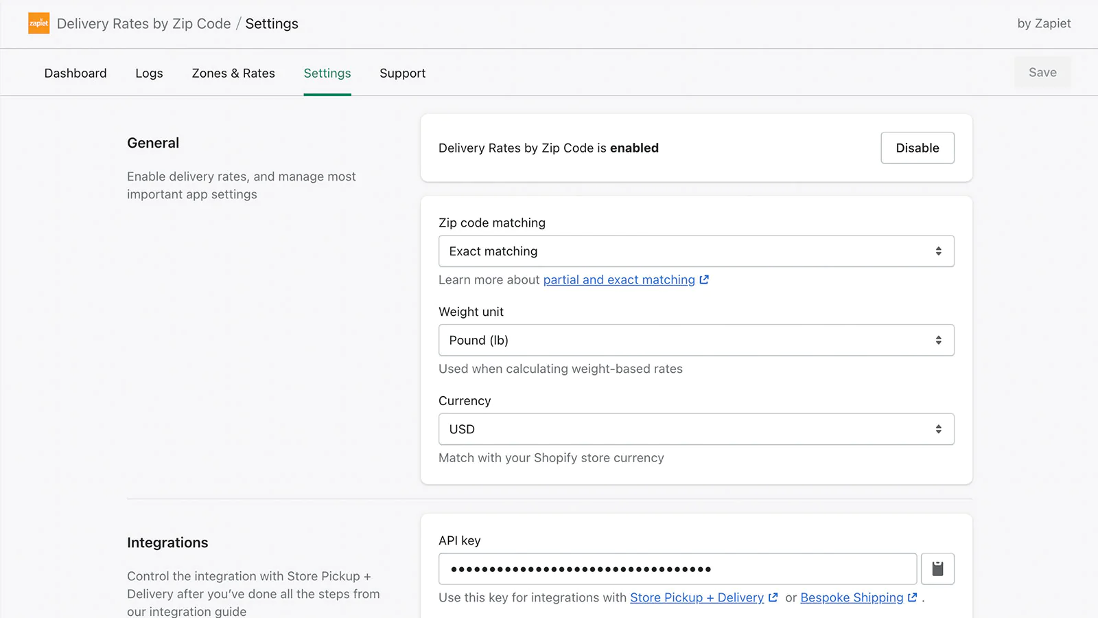Click external-link icon after Bespoke Shipping

point(912,597)
